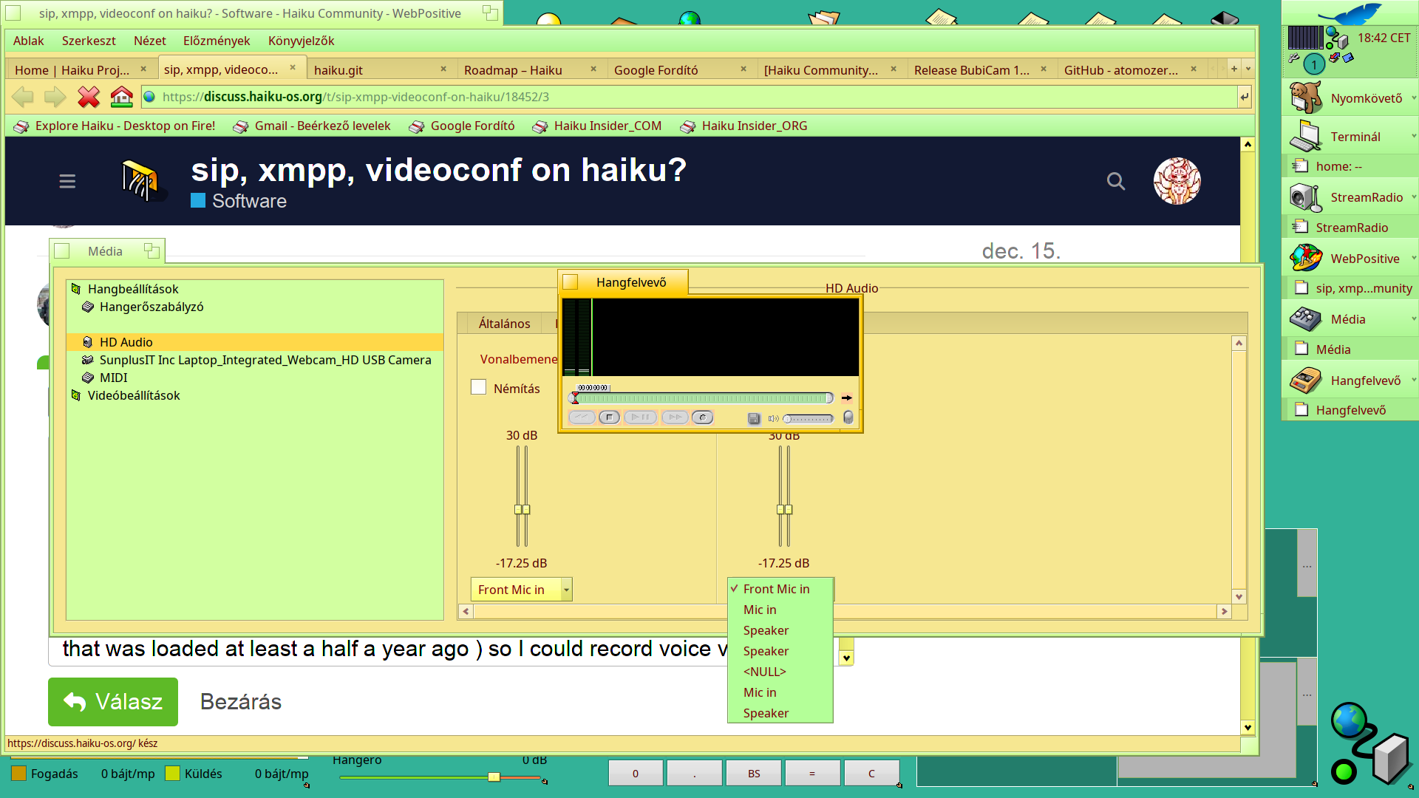The width and height of the screenshot is (1419, 798).
Task: Choose Speaker from the open popup list
Action: pyautogui.click(x=766, y=630)
